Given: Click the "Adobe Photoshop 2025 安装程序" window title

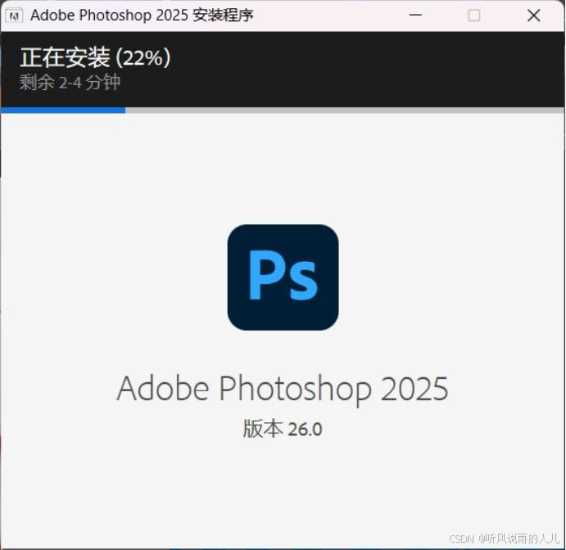Looking at the screenshot, I should coord(142,16).
